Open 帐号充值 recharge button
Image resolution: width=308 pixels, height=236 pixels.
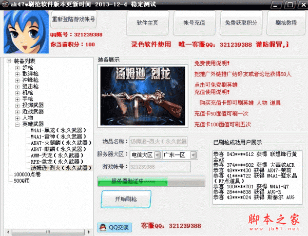(x=194, y=23)
